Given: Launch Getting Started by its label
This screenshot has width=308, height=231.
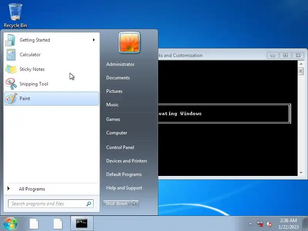Looking at the screenshot, I should tap(35, 40).
